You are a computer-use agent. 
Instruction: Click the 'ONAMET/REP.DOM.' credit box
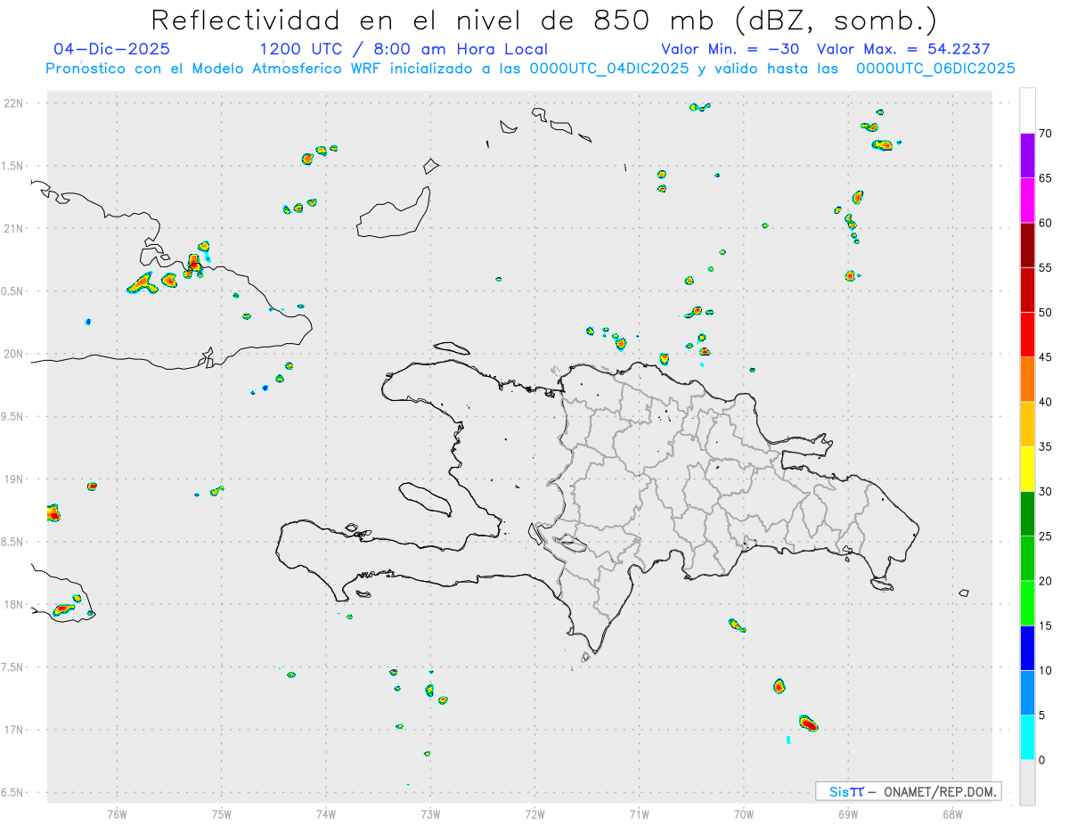tap(908, 791)
